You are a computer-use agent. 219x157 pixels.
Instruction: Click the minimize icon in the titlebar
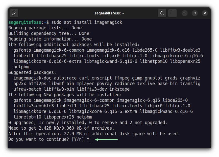[184, 13]
